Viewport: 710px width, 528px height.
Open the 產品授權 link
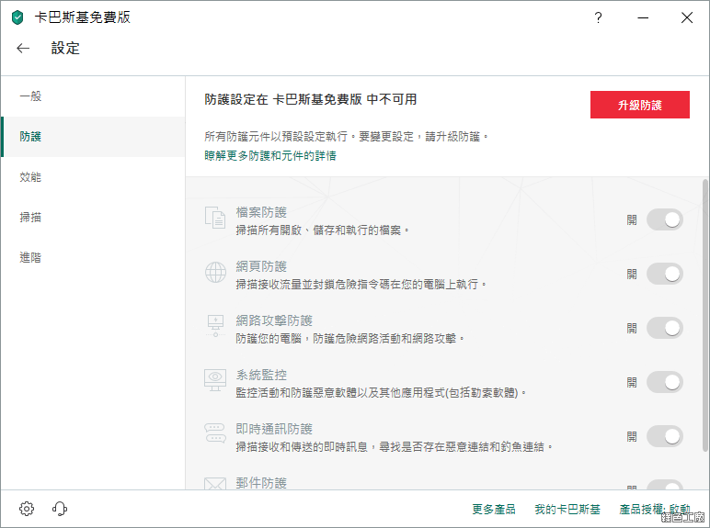coord(655,510)
